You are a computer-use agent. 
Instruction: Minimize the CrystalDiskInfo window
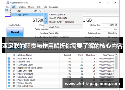100,3
